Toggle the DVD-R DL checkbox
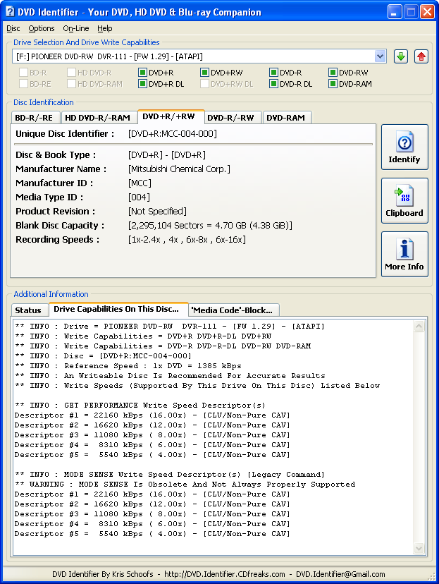The image size is (439, 584). coord(273,84)
